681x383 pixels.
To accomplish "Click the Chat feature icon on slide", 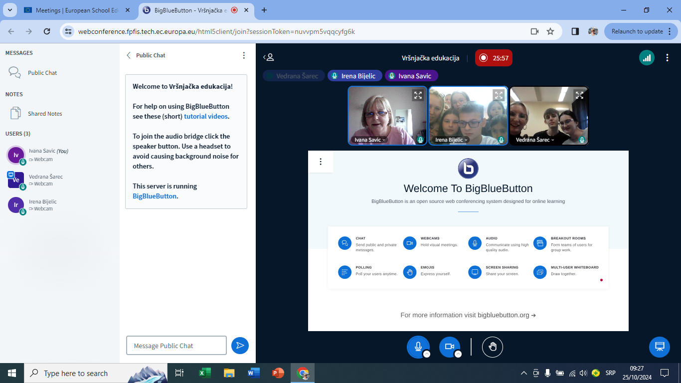I will [x=344, y=243].
